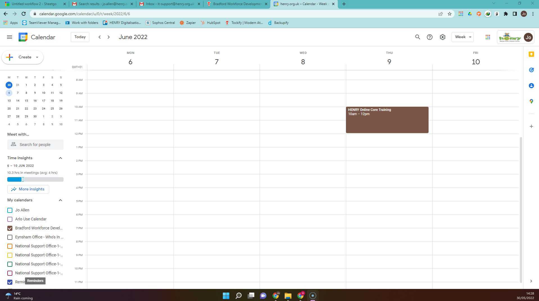Toggle the orange National Support Office calendar
This screenshot has width=539, height=301.
pyautogui.click(x=10, y=246)
